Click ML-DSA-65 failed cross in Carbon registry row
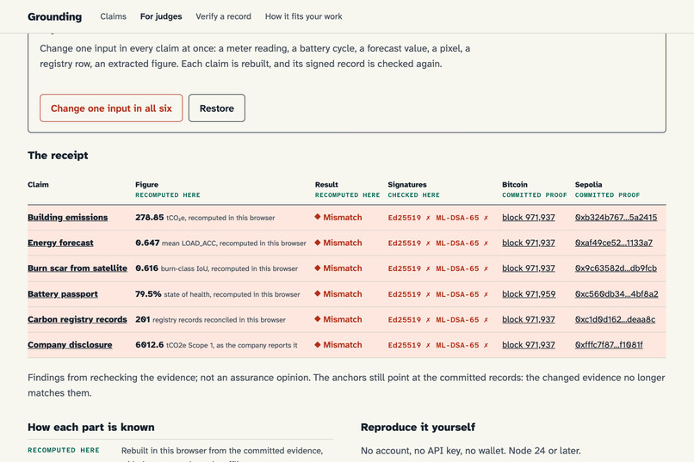Viewport: 694px width, 462px height. [x=486, y=320]
